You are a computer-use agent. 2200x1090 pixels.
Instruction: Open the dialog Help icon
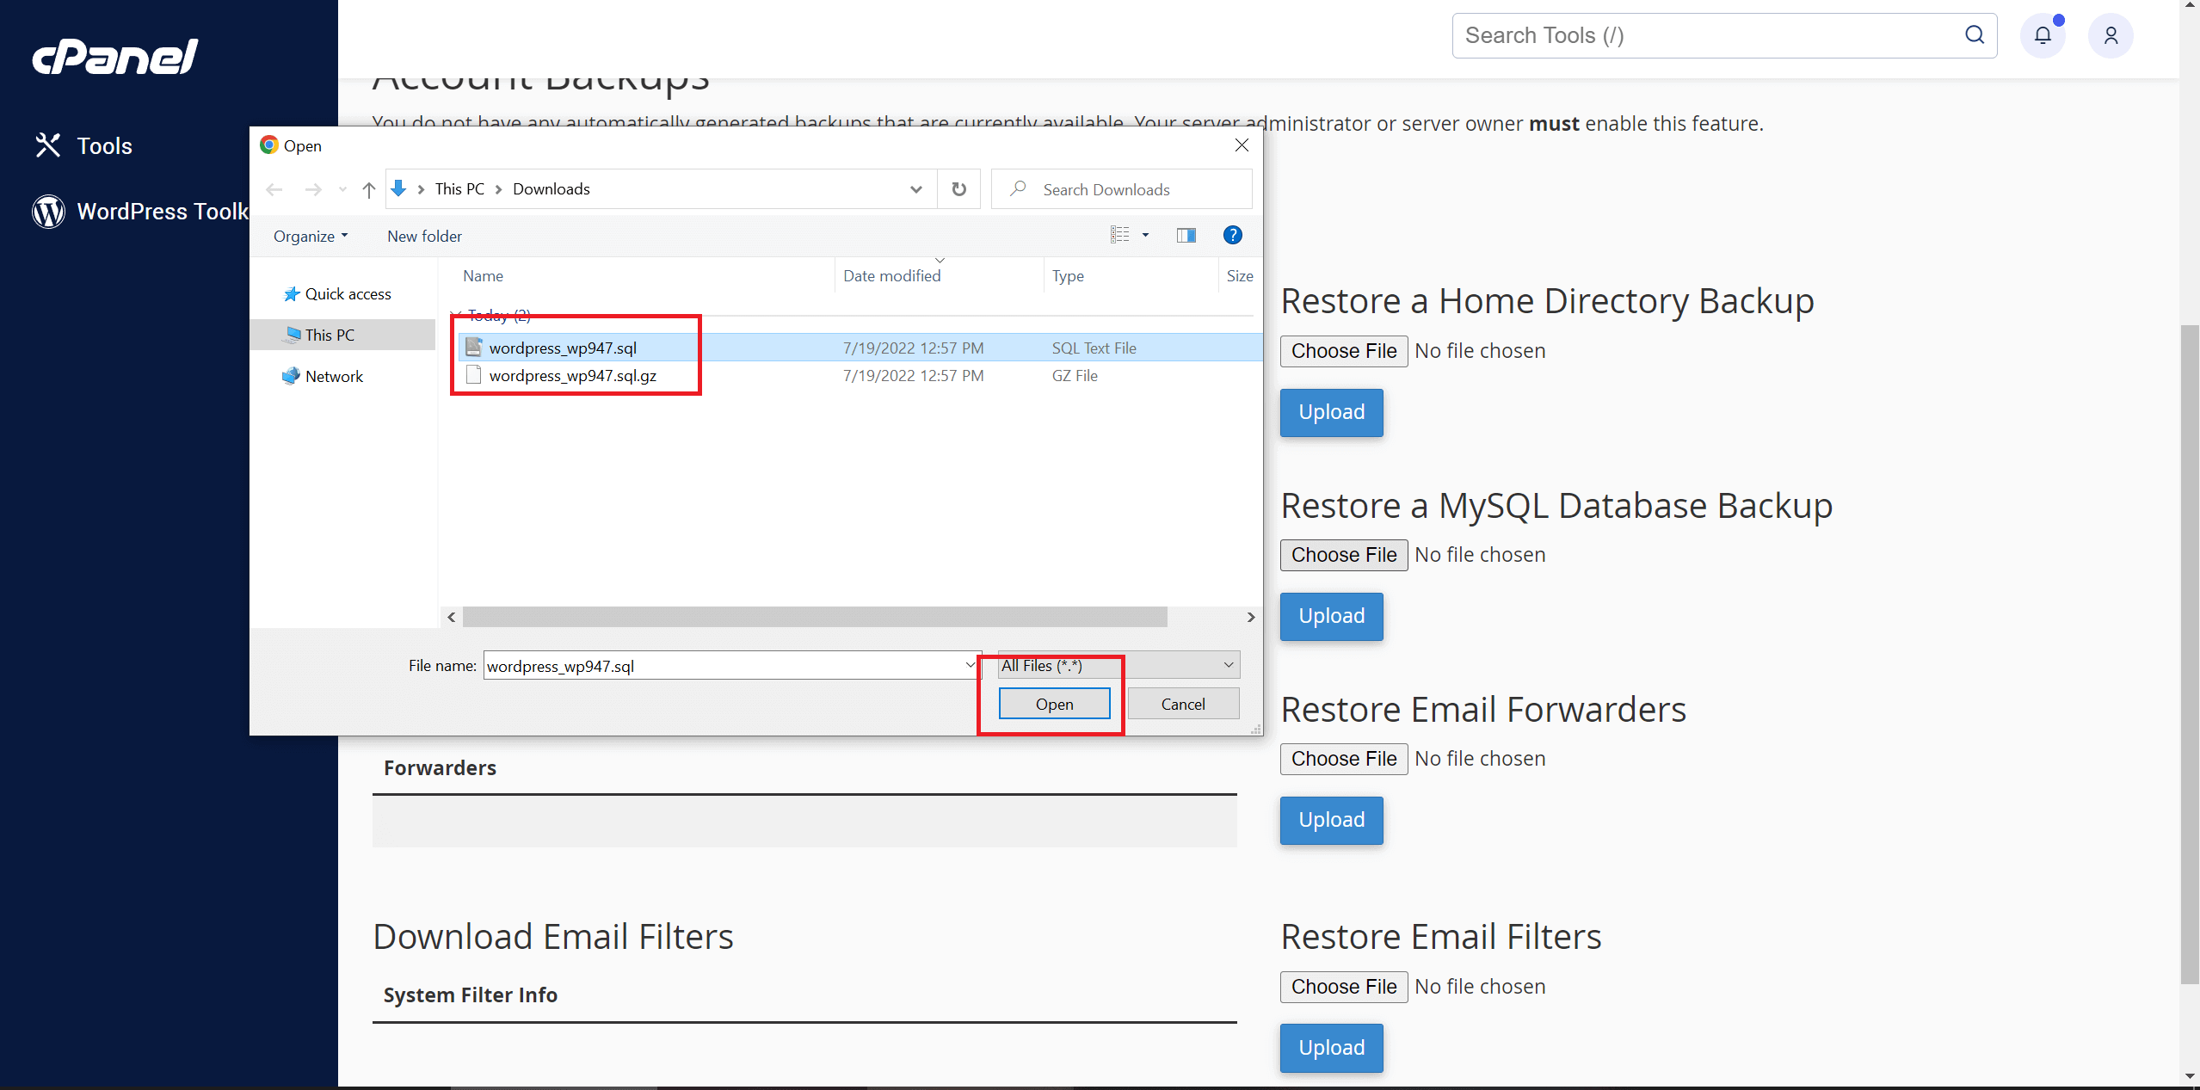coord(1232,235)
